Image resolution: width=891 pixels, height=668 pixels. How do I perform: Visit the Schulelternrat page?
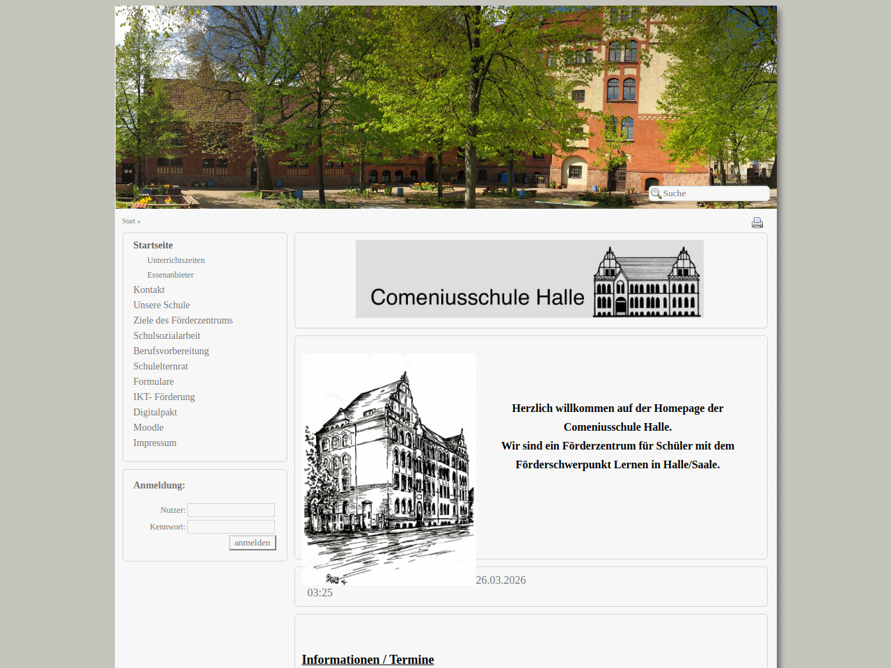[x=161, y=366]
